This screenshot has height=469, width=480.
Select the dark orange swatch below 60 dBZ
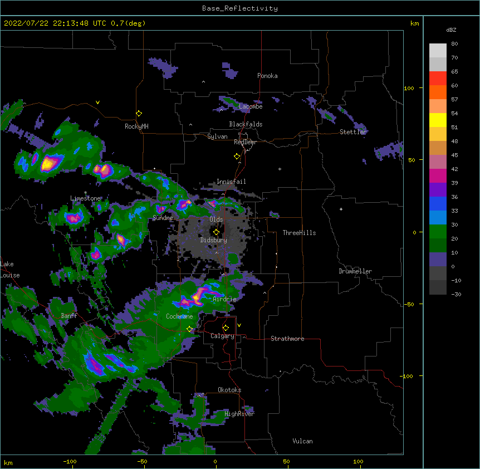click(x=438, y=92)
